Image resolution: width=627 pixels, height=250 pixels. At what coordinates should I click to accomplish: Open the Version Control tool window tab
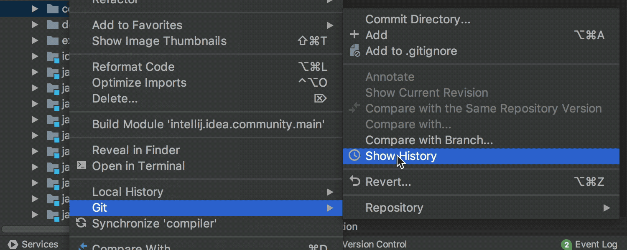click(x=375, y=245)
